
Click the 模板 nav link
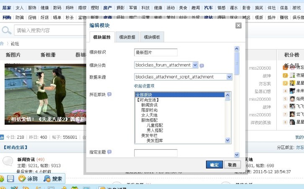pyautogui.click(x=259, y=18)
